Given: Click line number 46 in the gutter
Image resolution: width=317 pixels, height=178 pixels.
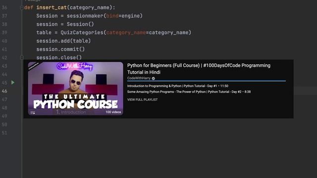Looking at the screenshot, I should [x=4, y=91].
